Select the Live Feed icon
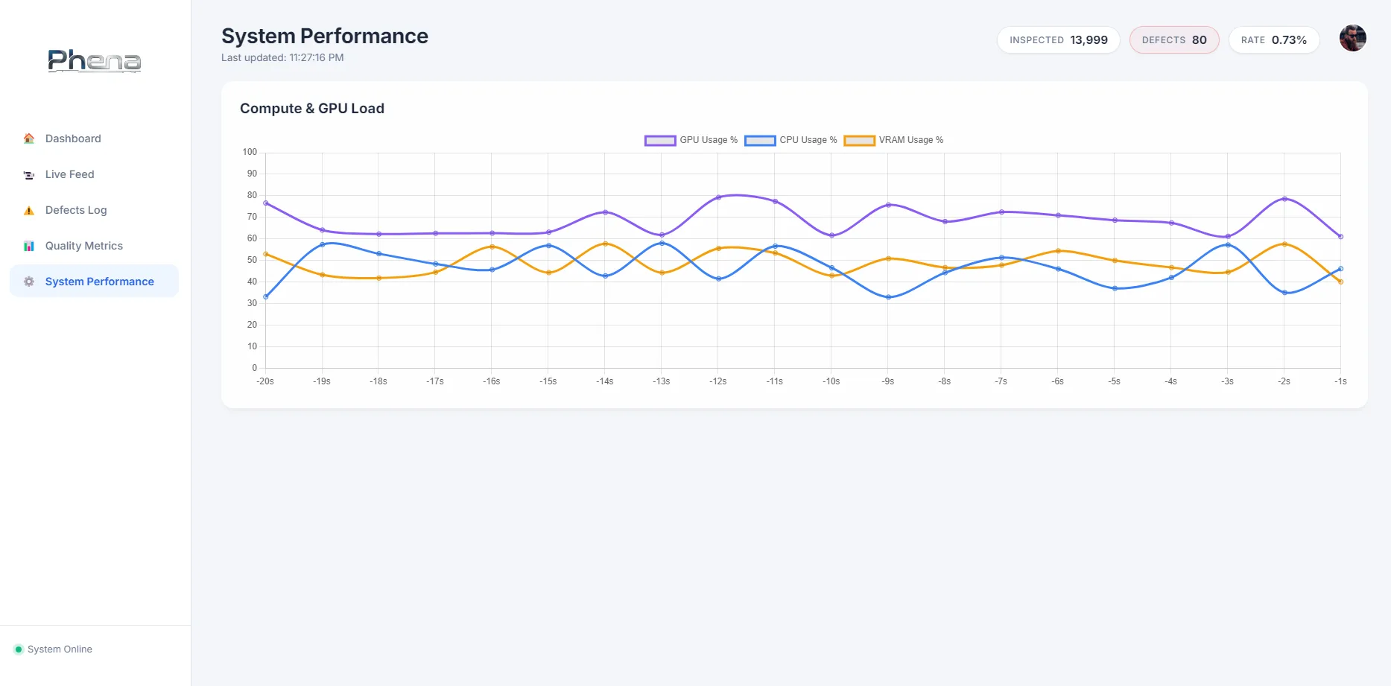 pyautogui.click(x=28, y=174)
